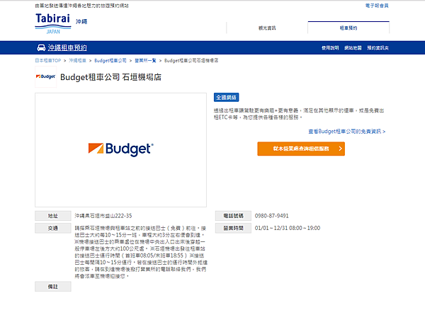Open the Budget租車公司 free information link
The width and height of the screenshot is (425, 310).
click(x=346, y=132)
